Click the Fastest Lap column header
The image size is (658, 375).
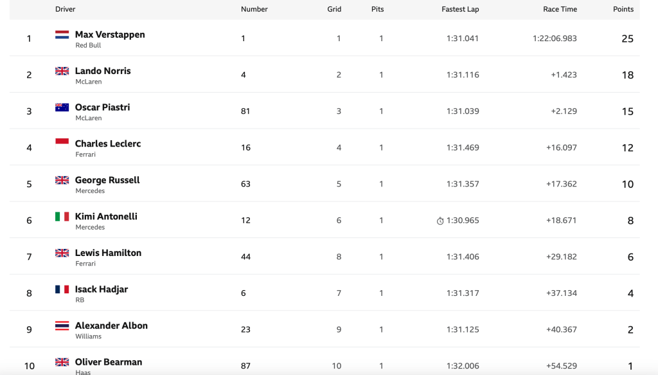tap(460, 9)
